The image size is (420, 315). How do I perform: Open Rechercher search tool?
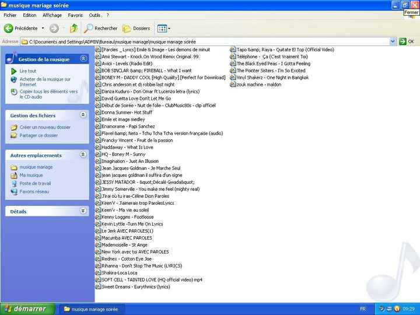click(100, 28)
